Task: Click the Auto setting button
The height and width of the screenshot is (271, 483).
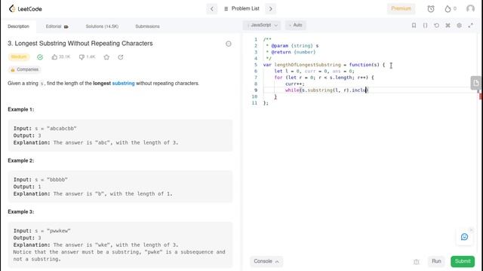Action: click(295, 25)
